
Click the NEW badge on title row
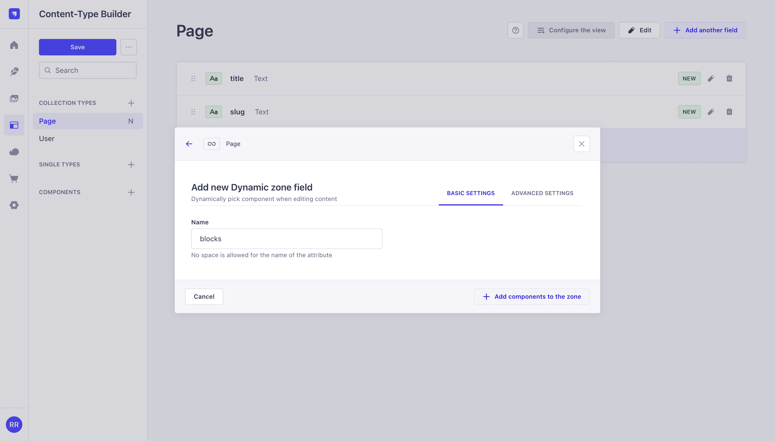[689, 78]
